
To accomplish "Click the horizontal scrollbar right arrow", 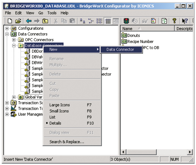I will 190,152.
